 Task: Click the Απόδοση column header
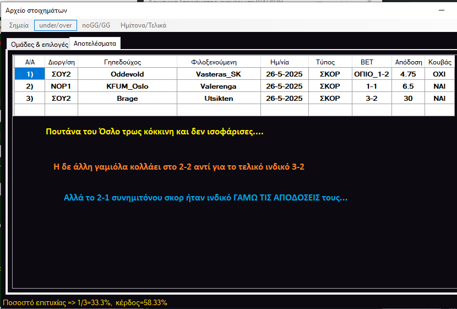coord(409,62)
